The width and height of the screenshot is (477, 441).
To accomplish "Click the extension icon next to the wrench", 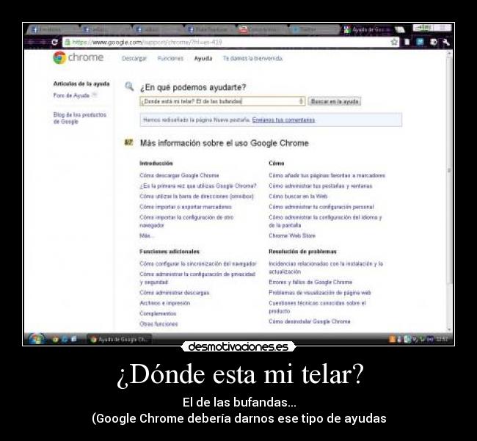I will pyautogui.click(x=434, y=42).
